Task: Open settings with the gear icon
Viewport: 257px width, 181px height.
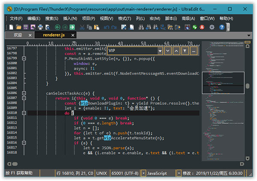Action: click(212, 27)
